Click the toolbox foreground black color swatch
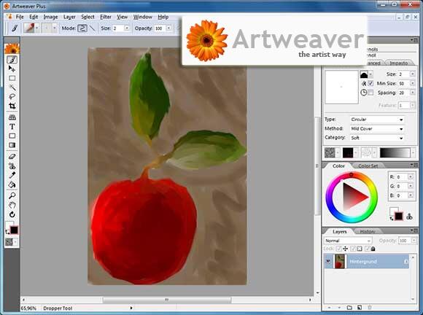 pyautogui.click(x=14, y=230)
